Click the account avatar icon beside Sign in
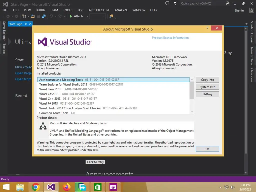256x192 pixels. 251,10
